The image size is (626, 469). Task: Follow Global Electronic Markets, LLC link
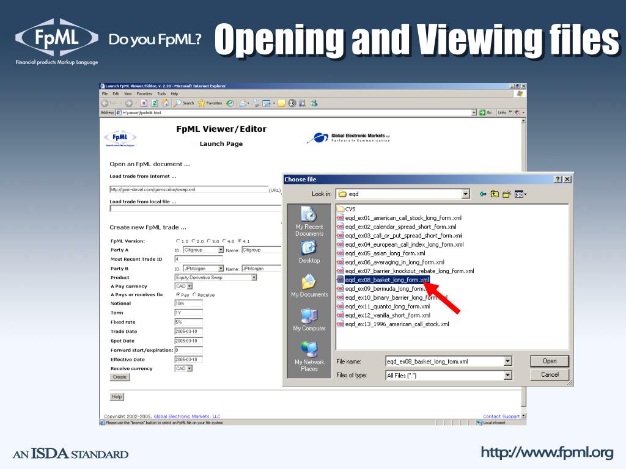point(187,416)
